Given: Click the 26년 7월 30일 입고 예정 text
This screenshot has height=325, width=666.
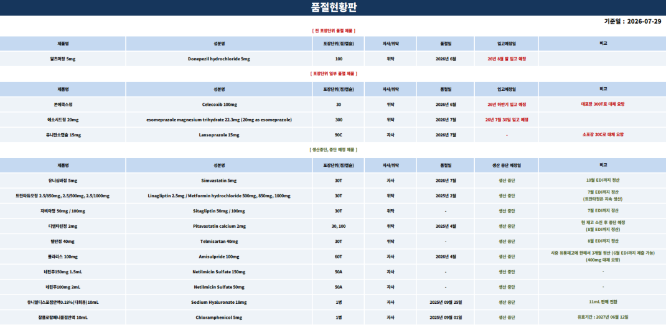Looking at the screenshot, I should [x=507, y=120].
